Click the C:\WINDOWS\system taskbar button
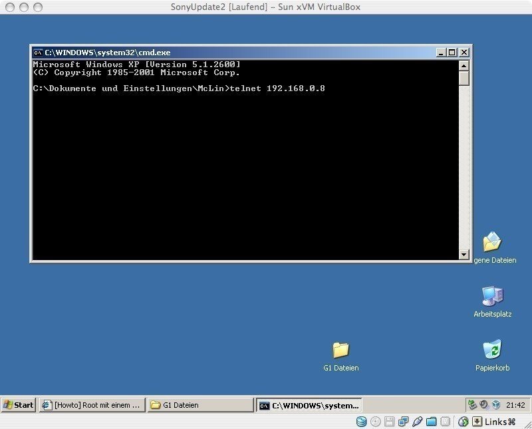The width and height of the screenshot is (532, 429). [309, 405]
